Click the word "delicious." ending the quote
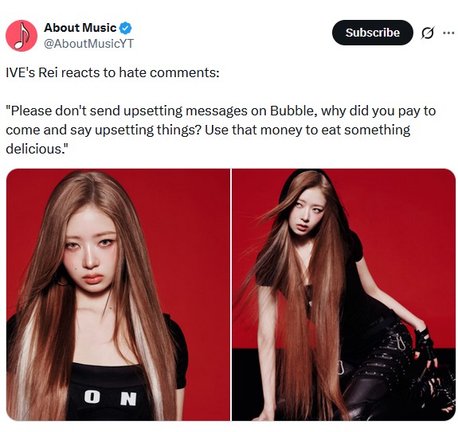The height and width of the screenshot is (432, 458). (x=37, y=149)
